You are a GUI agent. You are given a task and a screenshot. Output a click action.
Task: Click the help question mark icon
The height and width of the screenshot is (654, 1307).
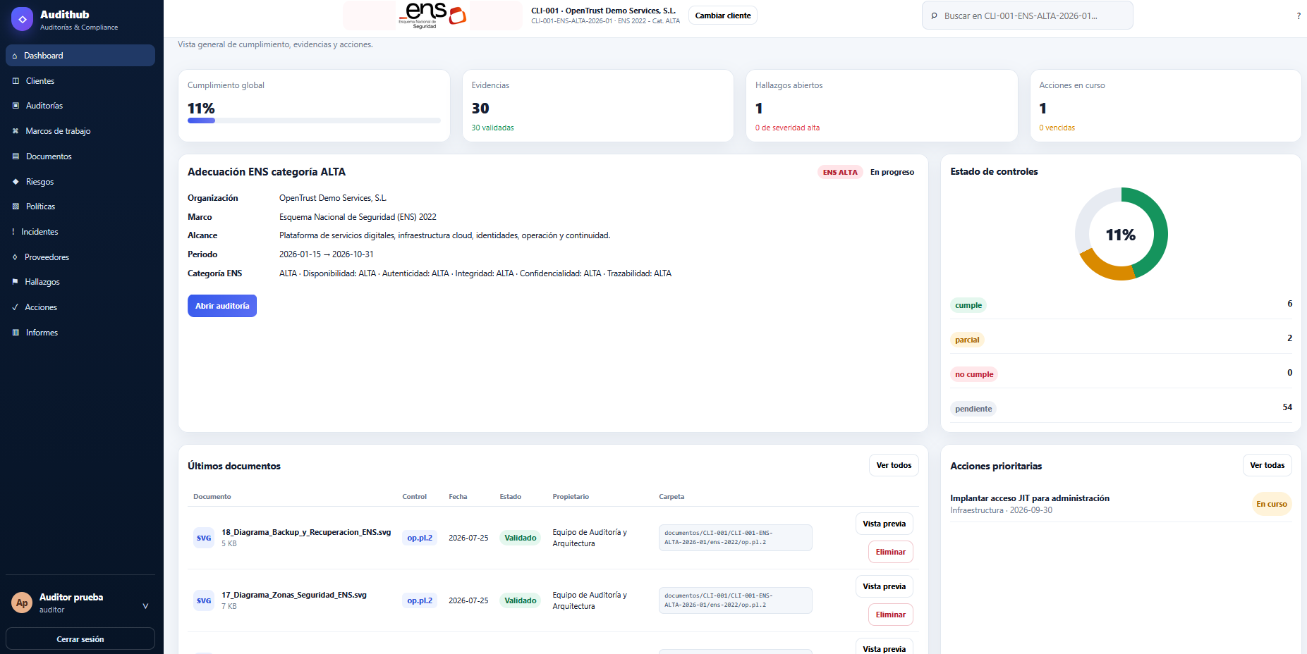[1299, 16]
